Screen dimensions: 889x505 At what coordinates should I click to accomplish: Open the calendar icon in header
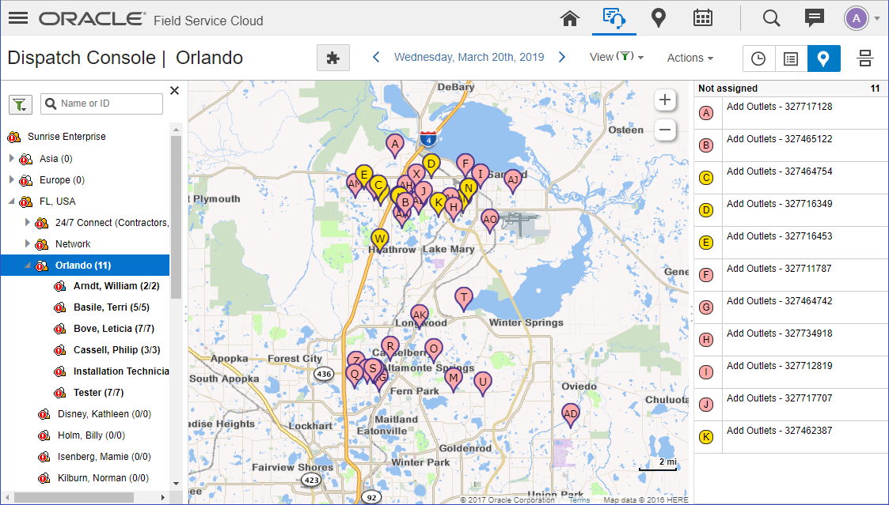[x=702, y=17]
